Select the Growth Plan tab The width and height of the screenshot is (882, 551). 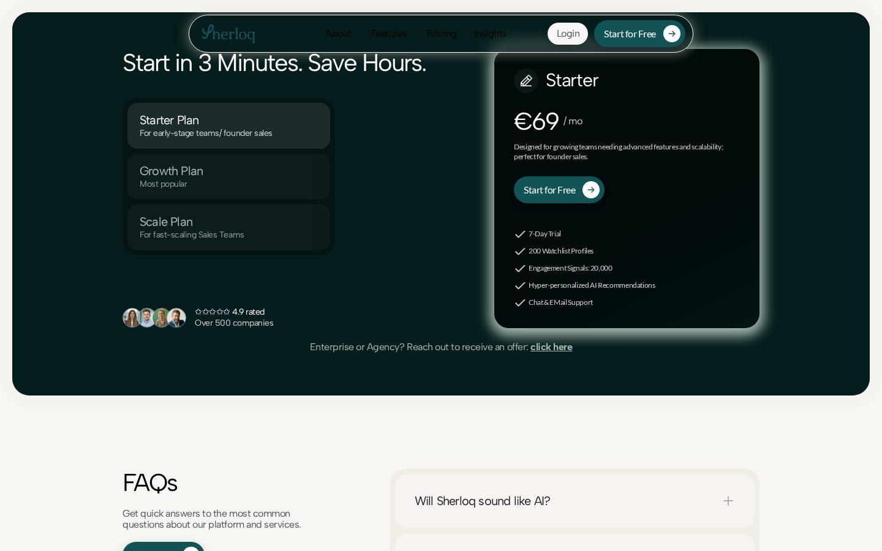[x=228, y=176]
